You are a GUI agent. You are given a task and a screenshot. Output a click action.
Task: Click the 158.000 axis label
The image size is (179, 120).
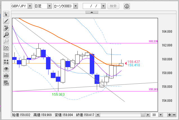[x=167, y=73]
